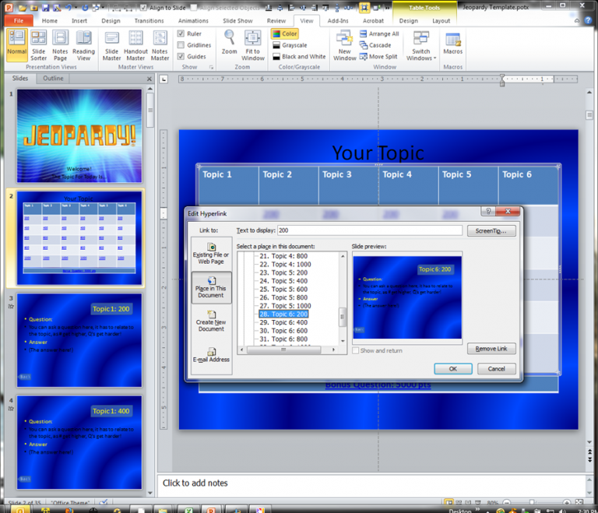
Task: Click the Zoom magnifier icon
Action: click(x=229, y=38)
